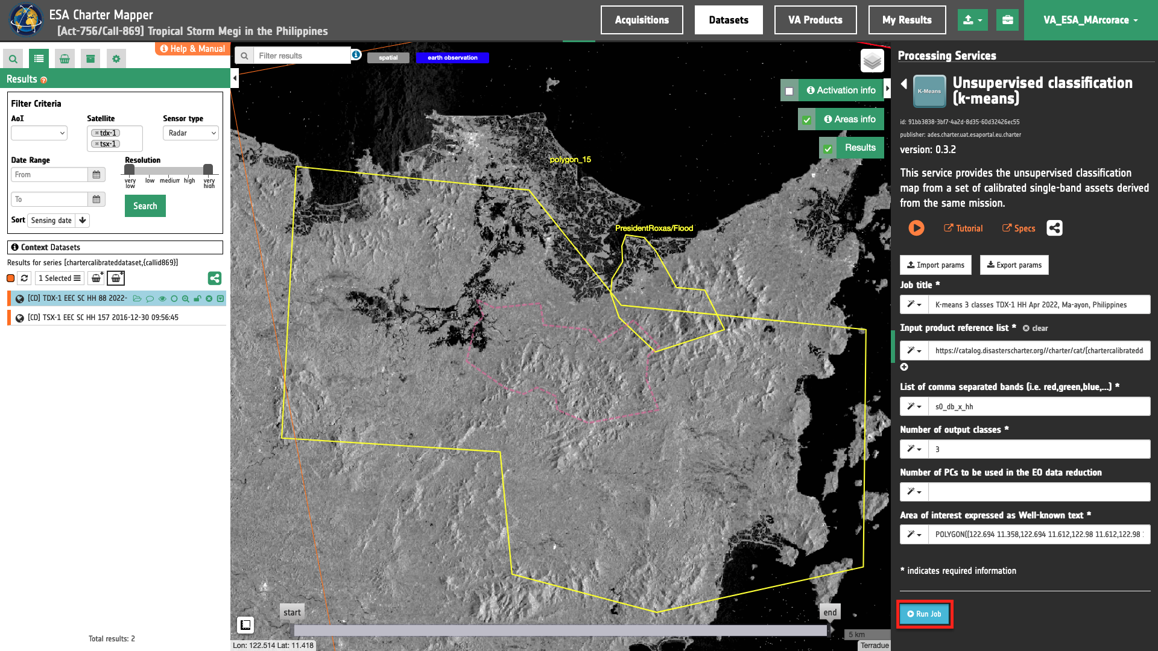
Task: Clear the input product reference list
Action: click(x=1036, y=329)
